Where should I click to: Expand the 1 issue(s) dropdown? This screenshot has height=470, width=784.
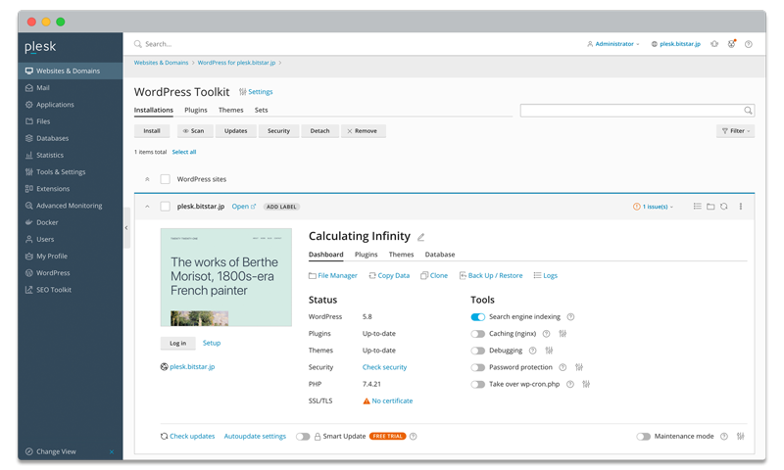(x=653, y=207)
